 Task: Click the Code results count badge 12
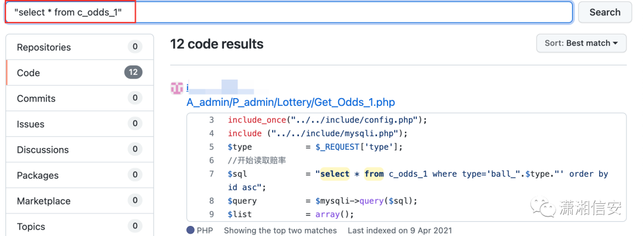pyautogui.click(x=133, y=73)
